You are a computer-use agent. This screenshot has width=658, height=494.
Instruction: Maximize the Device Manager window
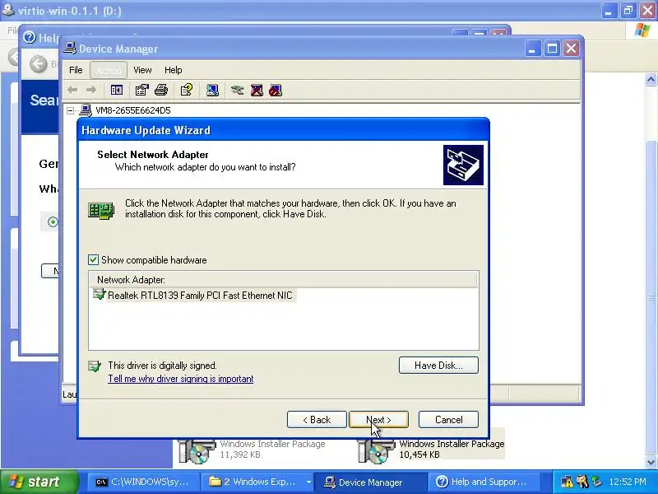pyautogui.click(x=552, y=49)
